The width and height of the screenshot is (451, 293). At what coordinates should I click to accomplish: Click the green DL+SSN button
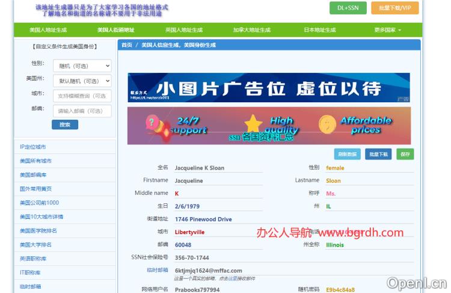click(x=348, y=8)
